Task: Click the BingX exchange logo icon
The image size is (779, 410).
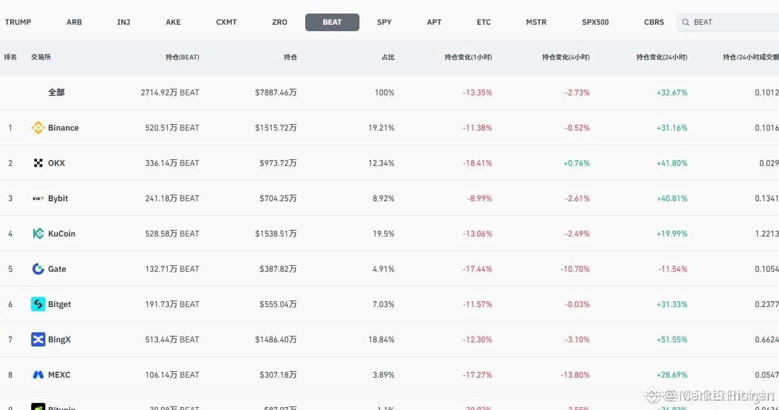Action: [x=38, y=339]
